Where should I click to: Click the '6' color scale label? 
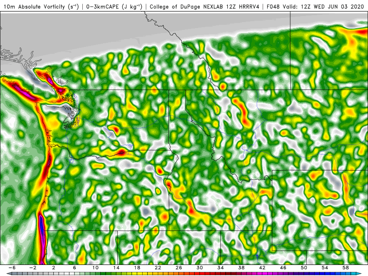click(75, 268)
